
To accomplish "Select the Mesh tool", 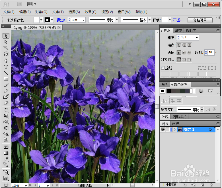I will pyautogui.click(x=6, y=147).
